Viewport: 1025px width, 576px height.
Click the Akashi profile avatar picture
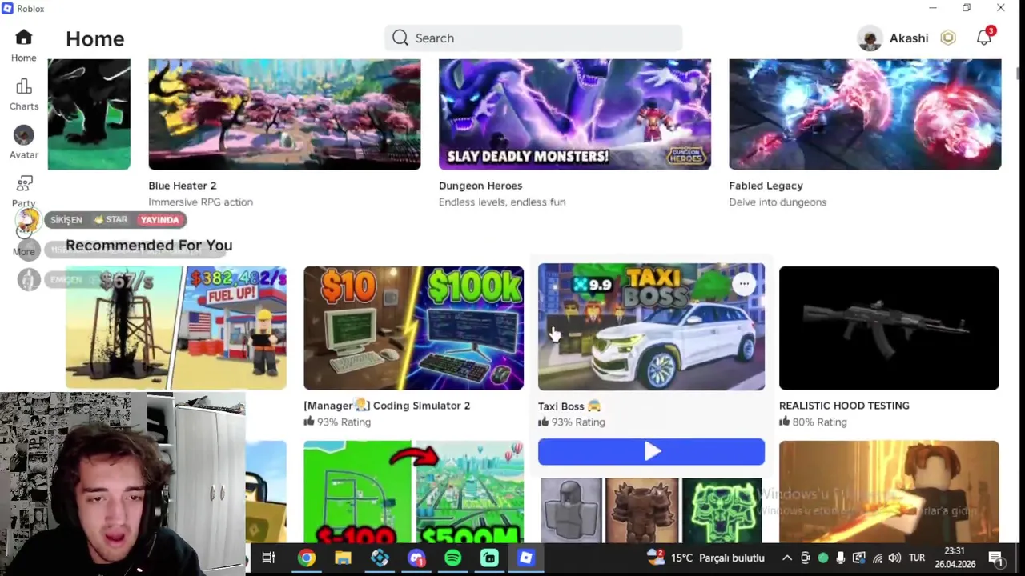(869, 38)
